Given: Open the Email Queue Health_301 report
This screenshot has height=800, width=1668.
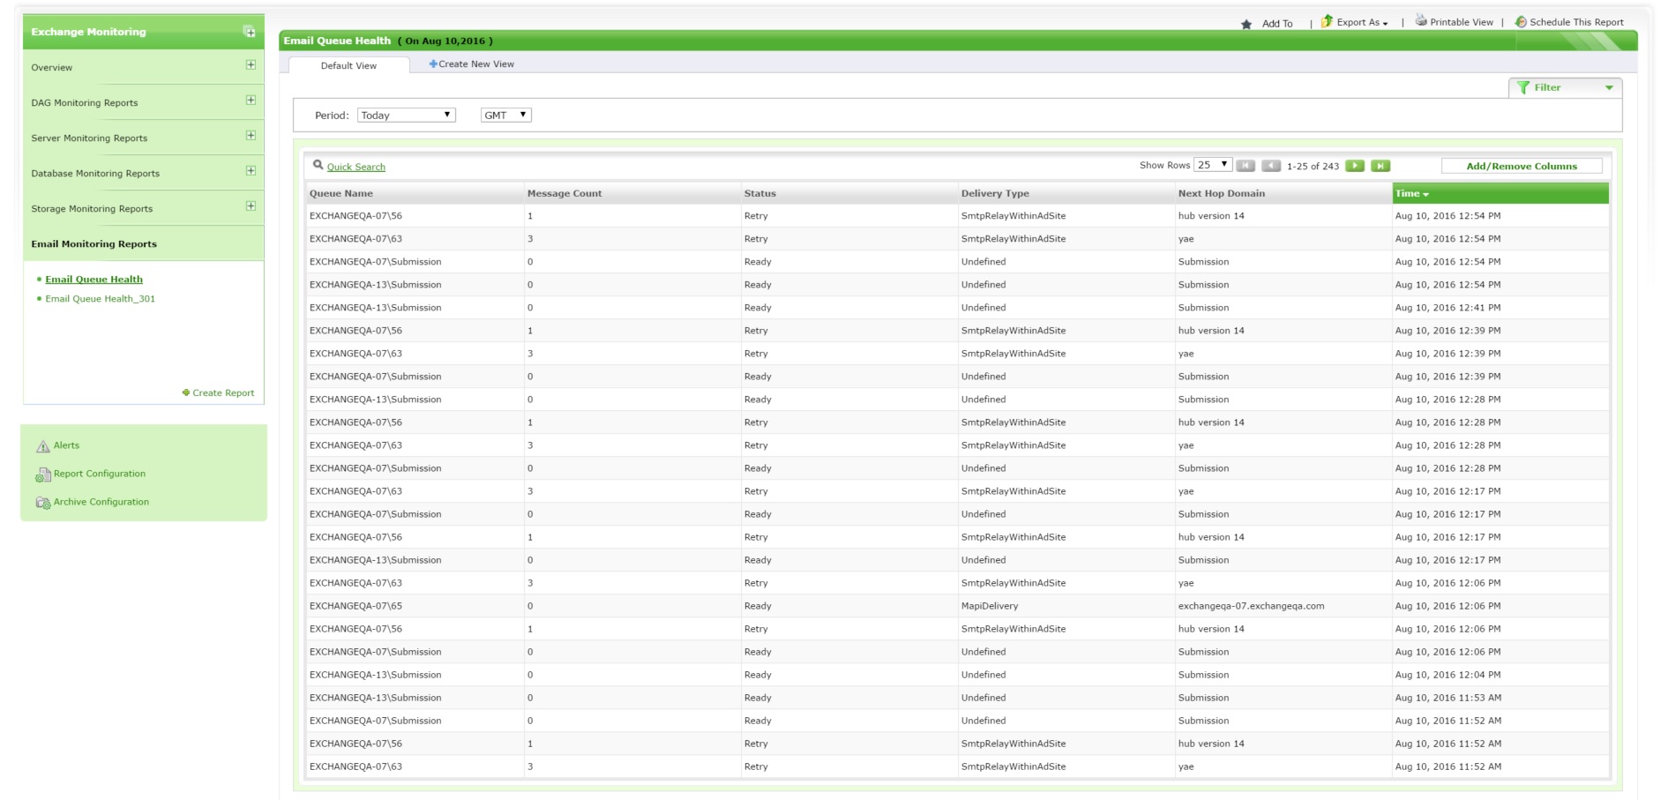Looking at the screenshot, I should [100, 299].
